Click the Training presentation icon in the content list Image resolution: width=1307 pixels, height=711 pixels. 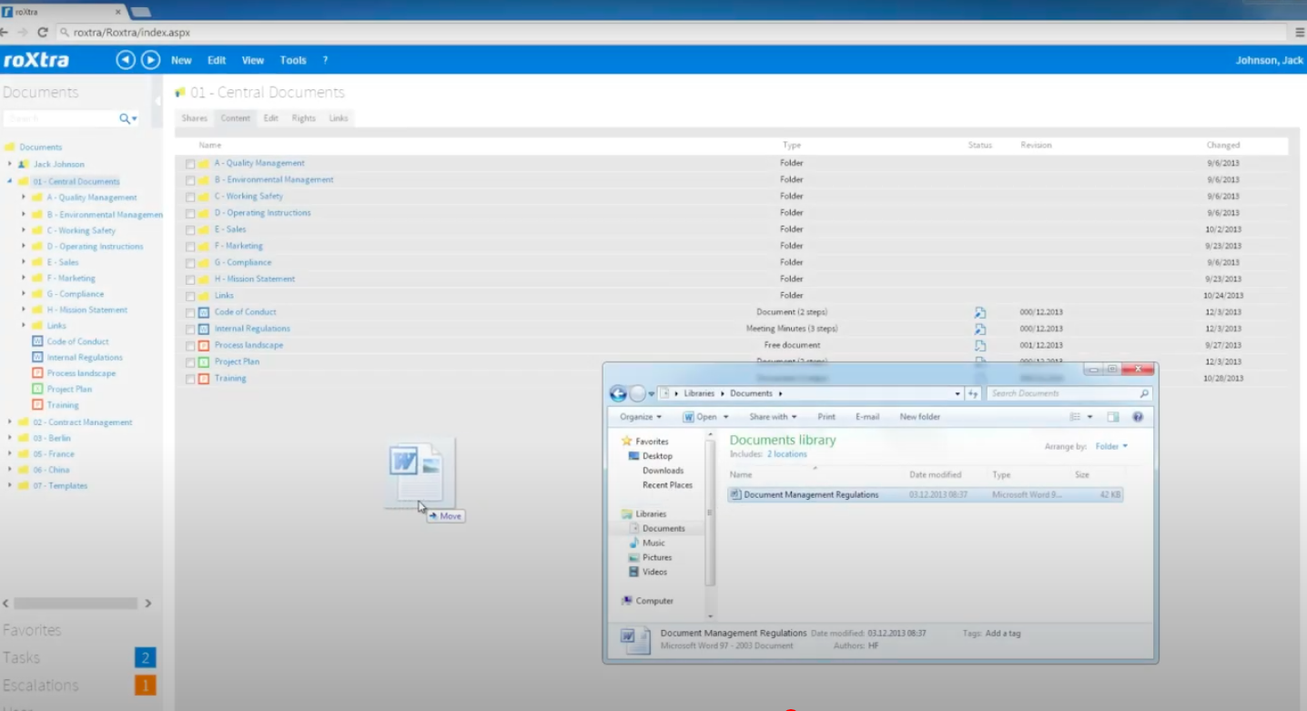(204, 379)
